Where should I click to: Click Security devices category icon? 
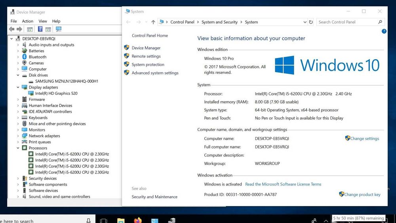tap(25, 178)
